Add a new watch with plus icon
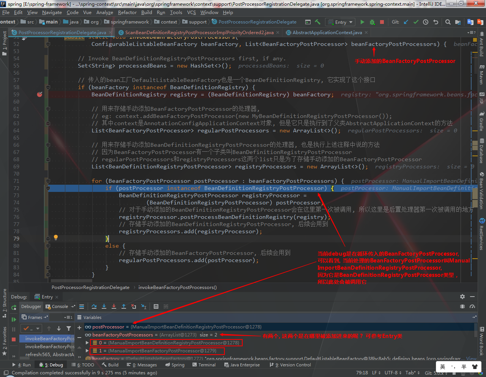The image size is (486, 377). tap(79, 327)
